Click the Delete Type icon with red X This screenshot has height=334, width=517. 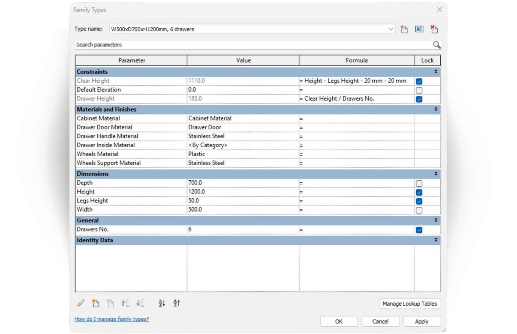pos(434,30)
